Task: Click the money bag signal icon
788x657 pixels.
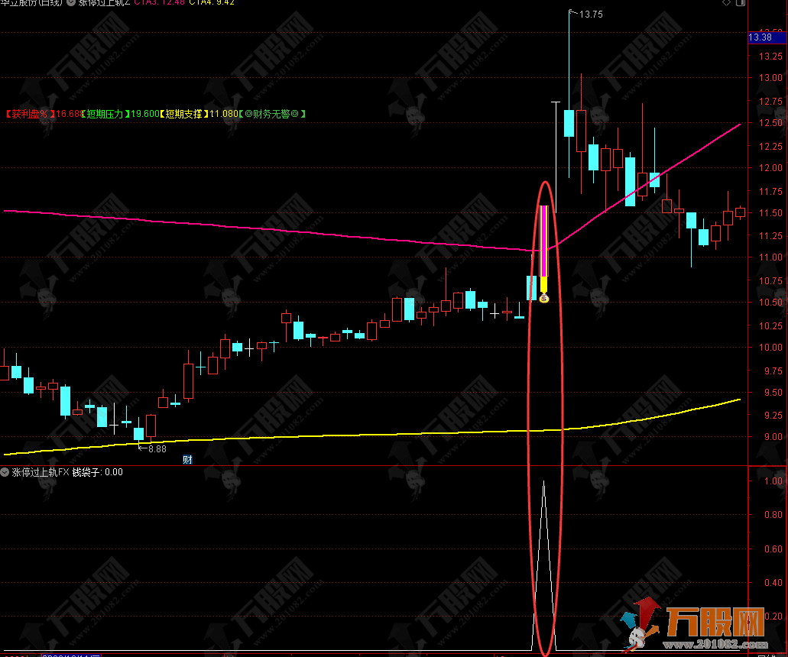Action: 544,298
